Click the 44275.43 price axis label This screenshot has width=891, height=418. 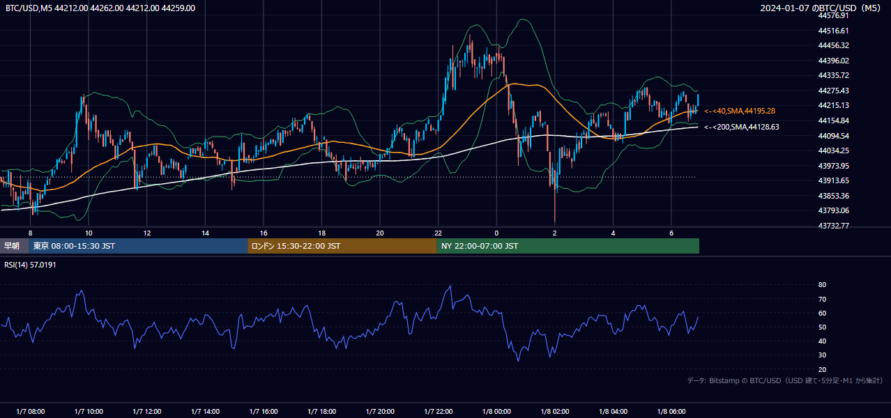pos(833,91)
